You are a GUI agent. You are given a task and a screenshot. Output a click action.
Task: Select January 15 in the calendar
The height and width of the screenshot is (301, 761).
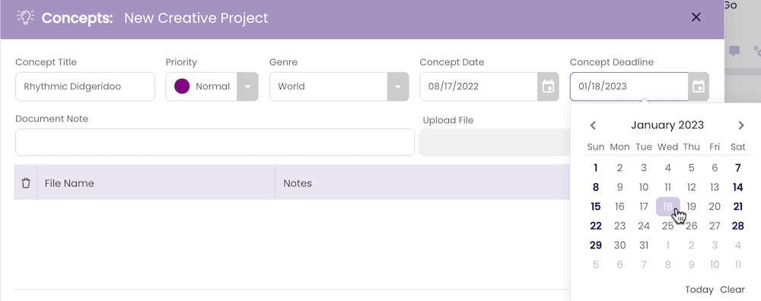[596, 207]
